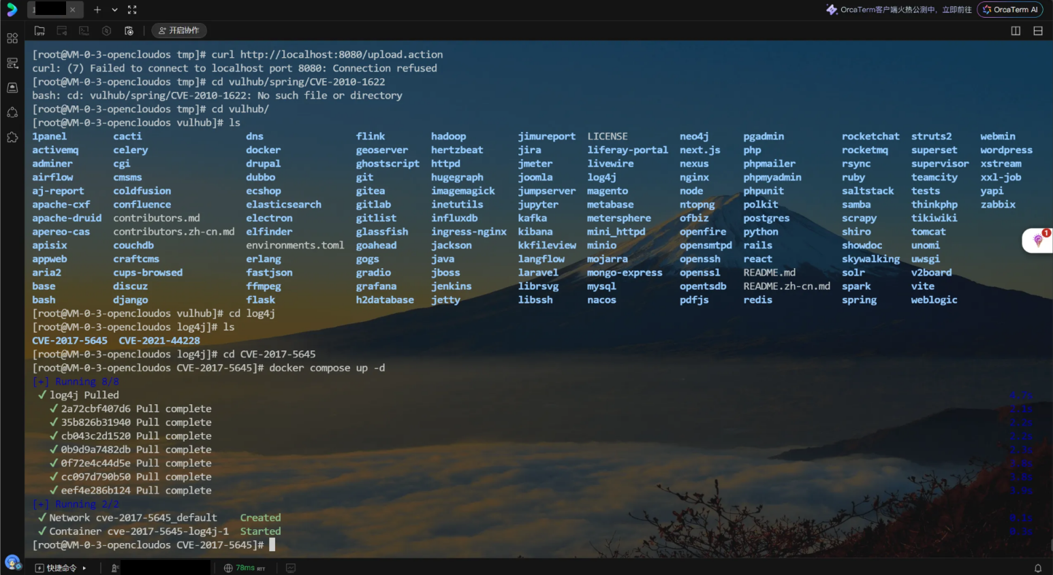Viewport: 1053px width, 575px height.
Task: Click the skywalking directory entry
Action: [870, 259]
